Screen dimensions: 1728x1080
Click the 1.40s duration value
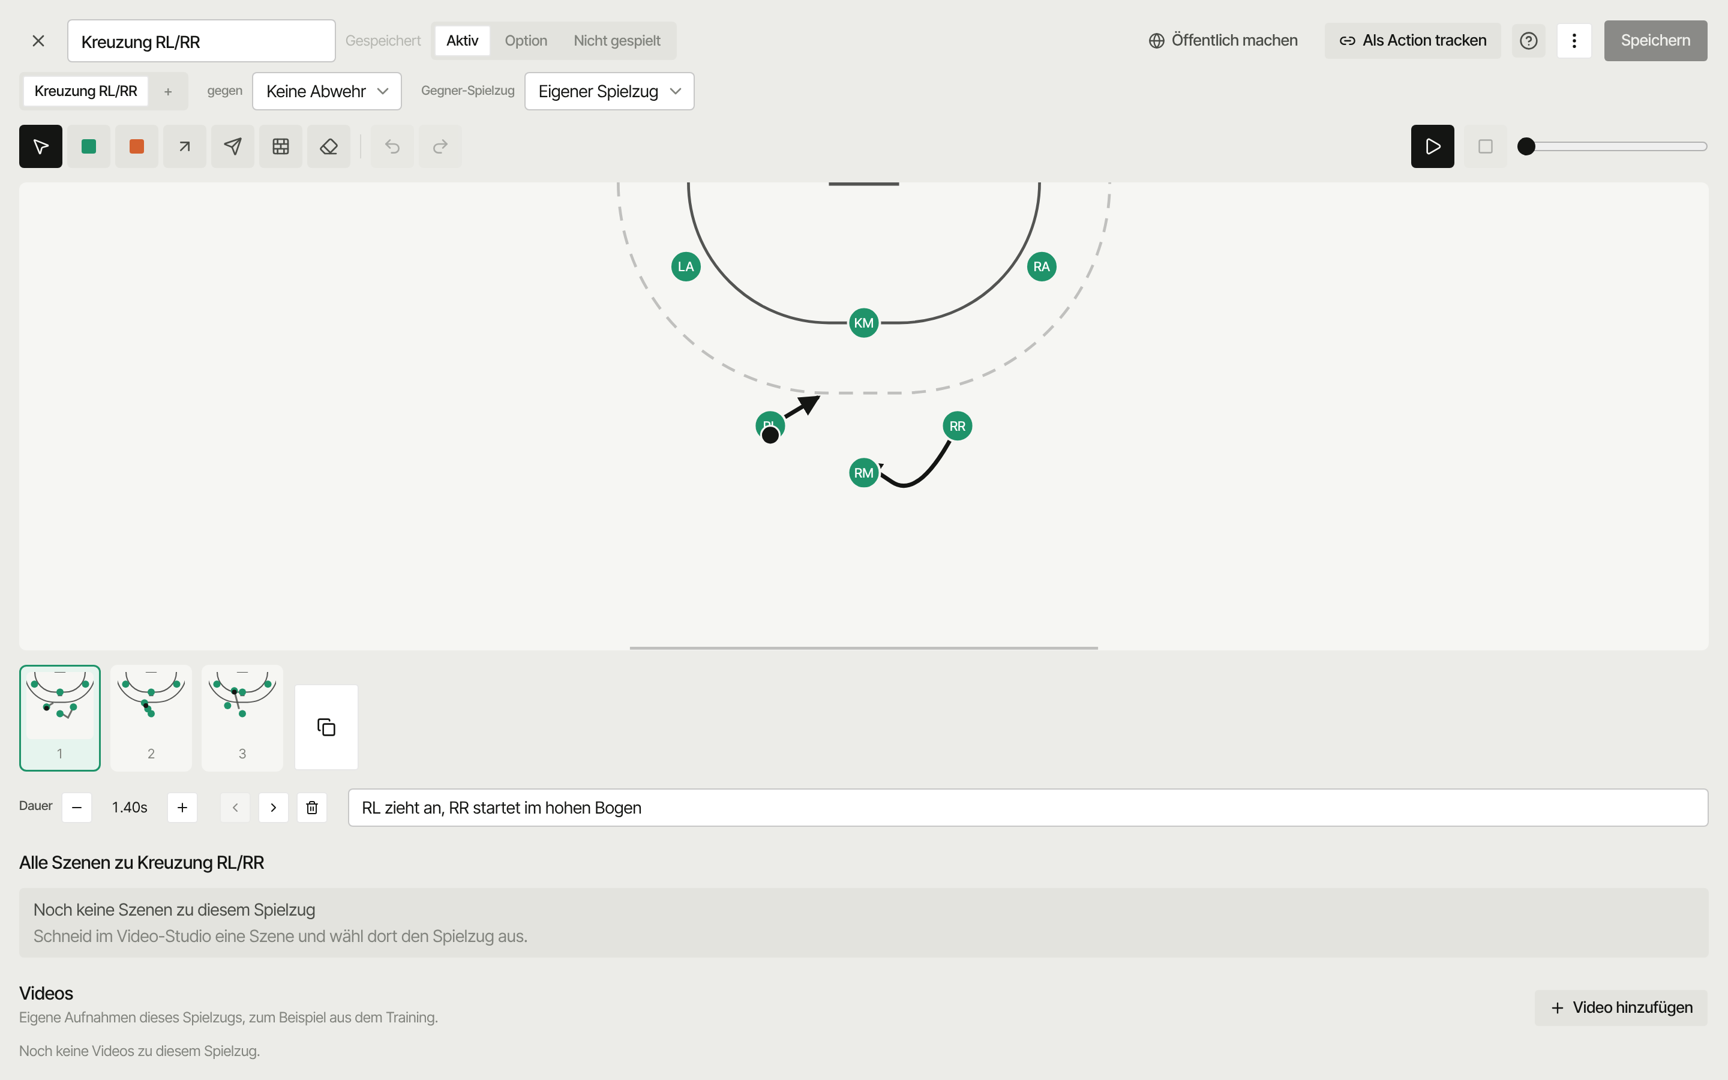pyautogui.click(x=129, y=808)
